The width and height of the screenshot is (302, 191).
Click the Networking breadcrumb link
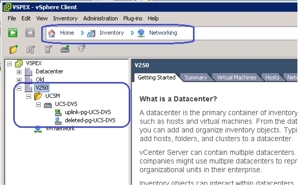[x=163, y=33]
